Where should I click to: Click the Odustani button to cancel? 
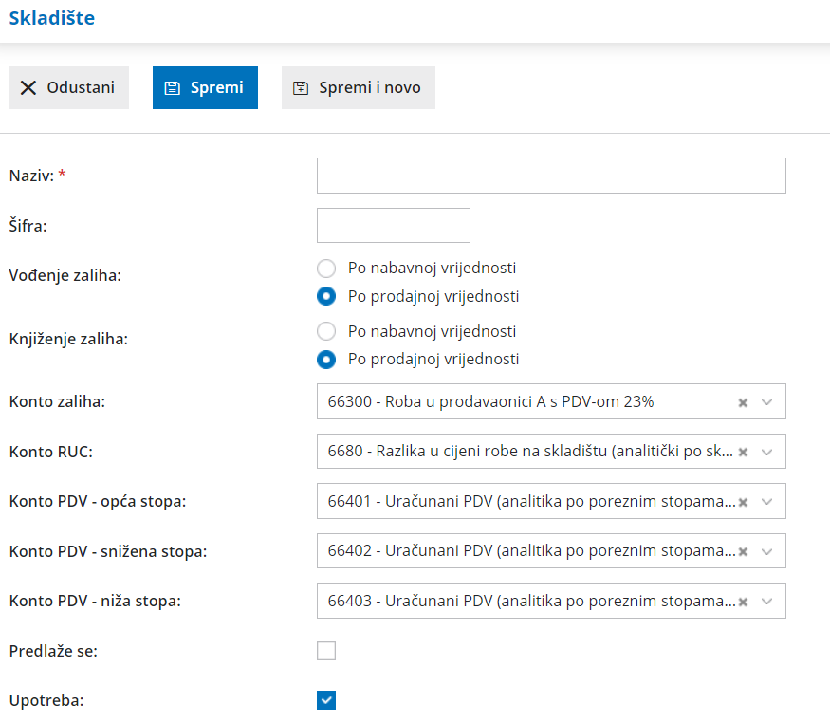tap(68, 88)
